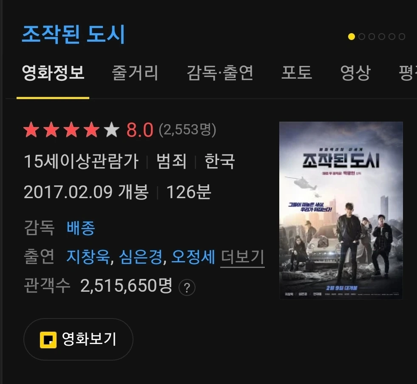Open the 영상 tab
Viewport: 417px width, 384px height.
[355, 73]
